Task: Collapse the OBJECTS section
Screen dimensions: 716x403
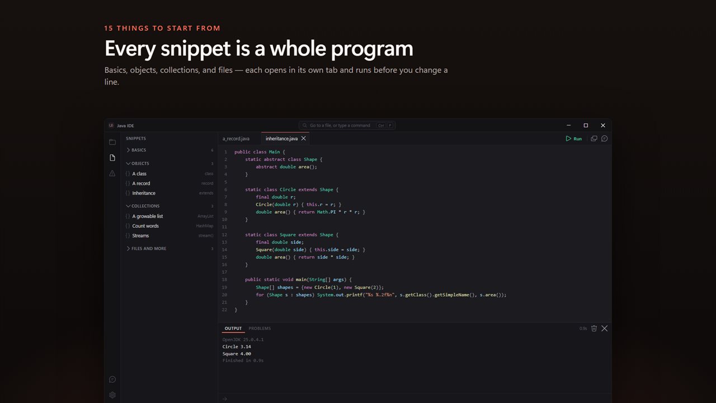Action: tap(169, 163)
